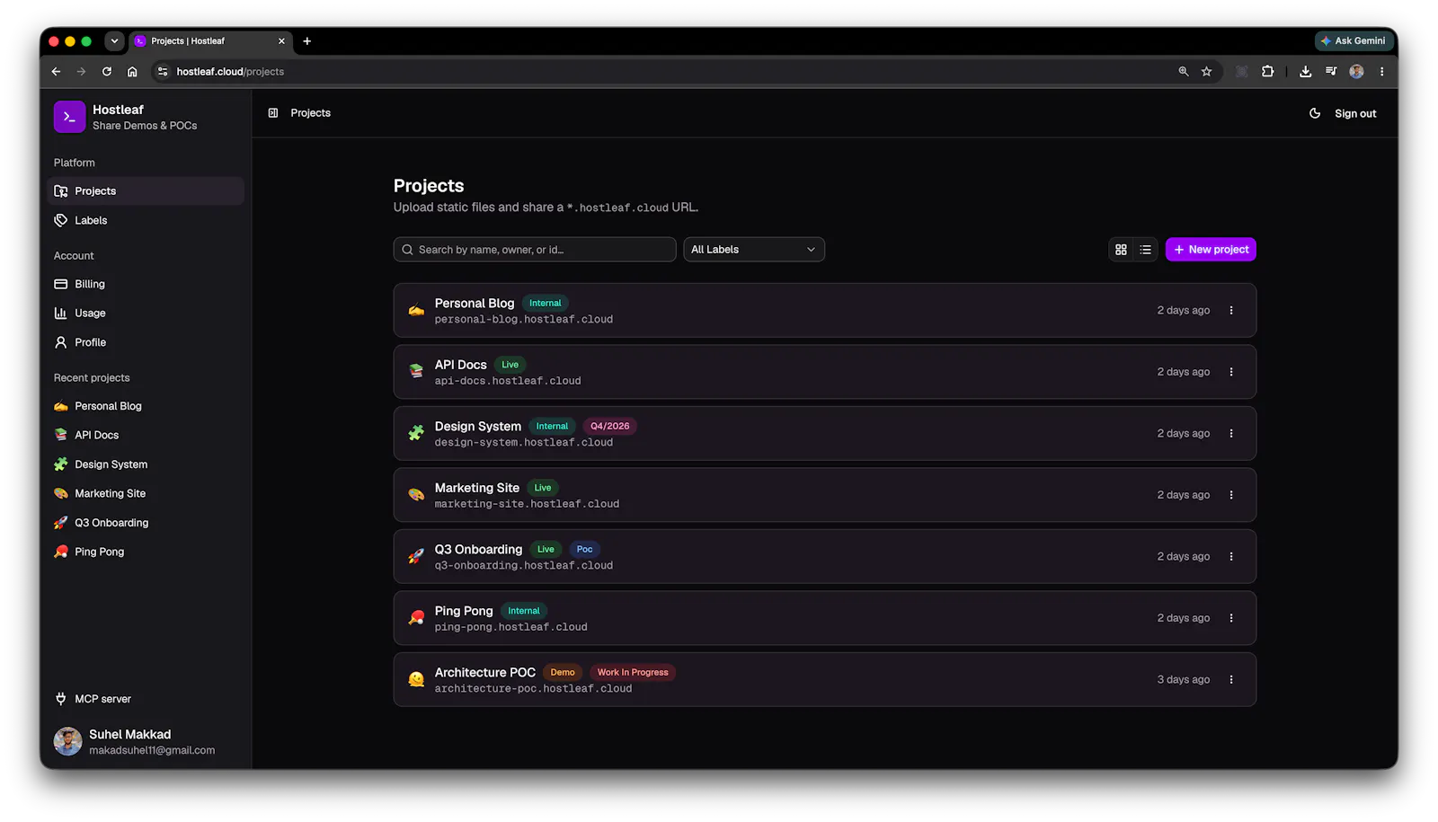This screenshot has width=1438, height=822.
Task: Open the All Labels dropdown
Action: pyautogui.click(x=754, y=250)
